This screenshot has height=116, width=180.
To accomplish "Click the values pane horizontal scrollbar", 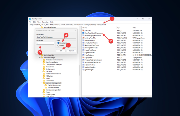I will point(110,96).
